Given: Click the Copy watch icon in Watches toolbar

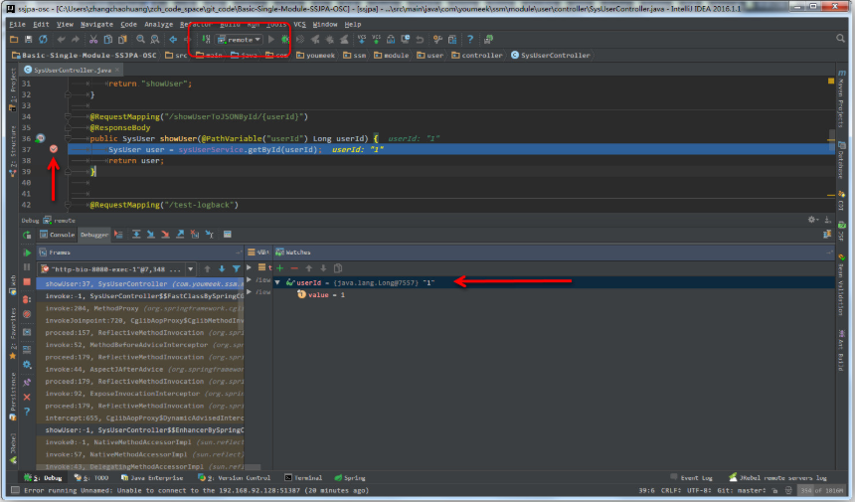Looking at the screenshot, I should (x=338, y=268).
